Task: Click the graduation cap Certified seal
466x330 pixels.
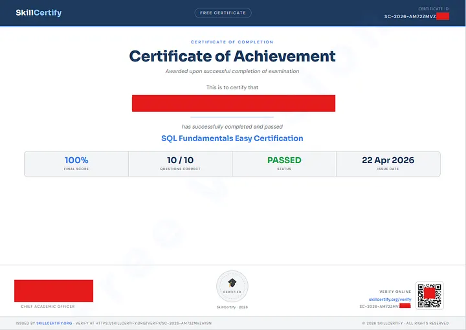Action: (x=232, y=287)
